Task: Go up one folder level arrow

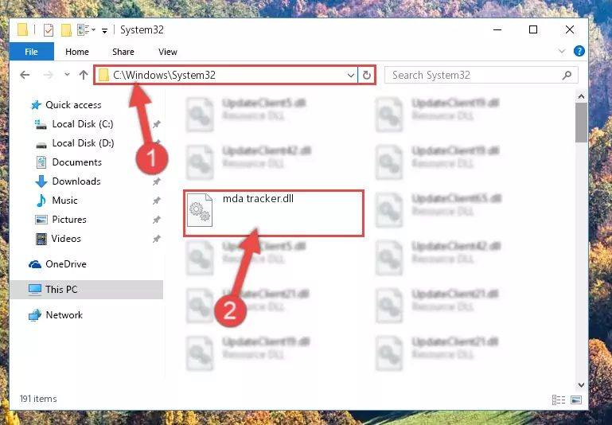Action: 83,75
